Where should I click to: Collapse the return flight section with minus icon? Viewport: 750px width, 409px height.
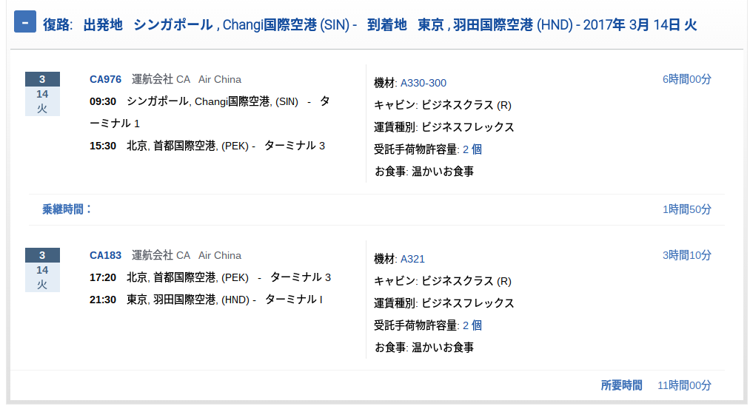[x=25, y=22]
